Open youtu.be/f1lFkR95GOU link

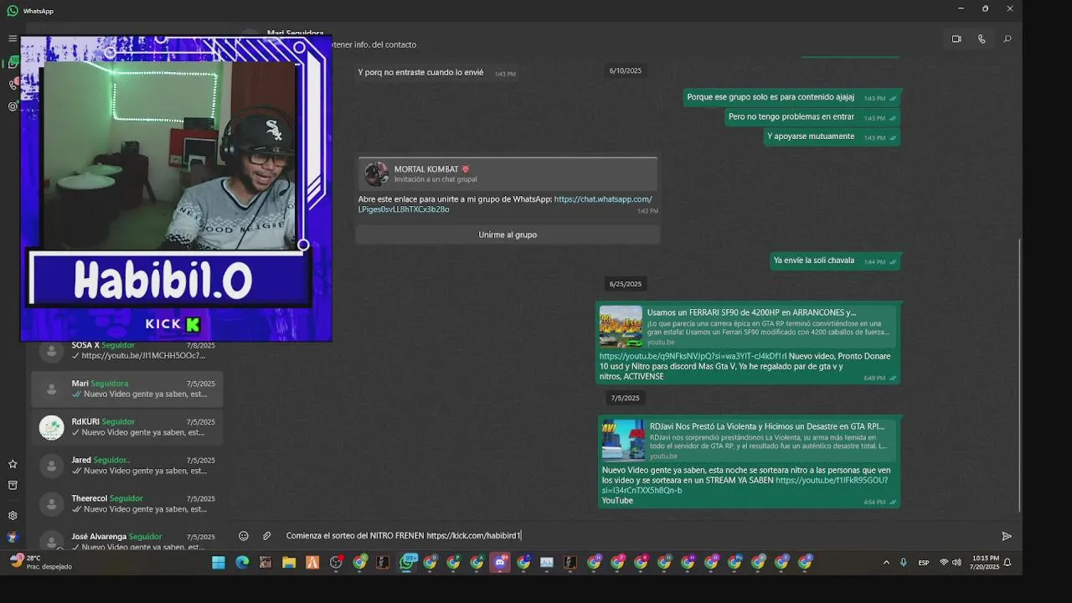(745, 486)
